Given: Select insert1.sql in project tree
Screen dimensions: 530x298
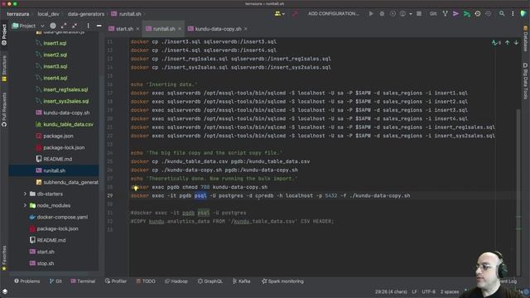Looking at the screenshot, I should 55,43.
